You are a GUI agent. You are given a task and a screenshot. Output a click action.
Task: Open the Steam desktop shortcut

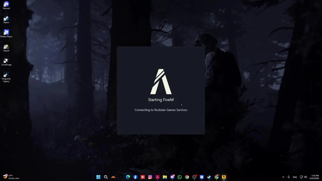pyautogui.click(x=6, y=19)
